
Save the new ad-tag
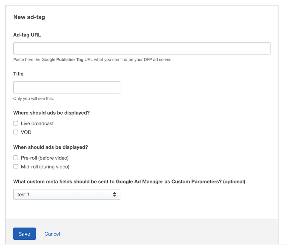[24, 234]
